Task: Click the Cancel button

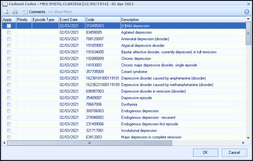Action: click(234, 152)
